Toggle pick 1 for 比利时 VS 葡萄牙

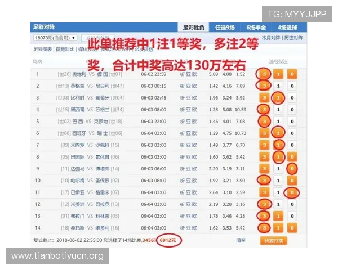click(278, 98)
